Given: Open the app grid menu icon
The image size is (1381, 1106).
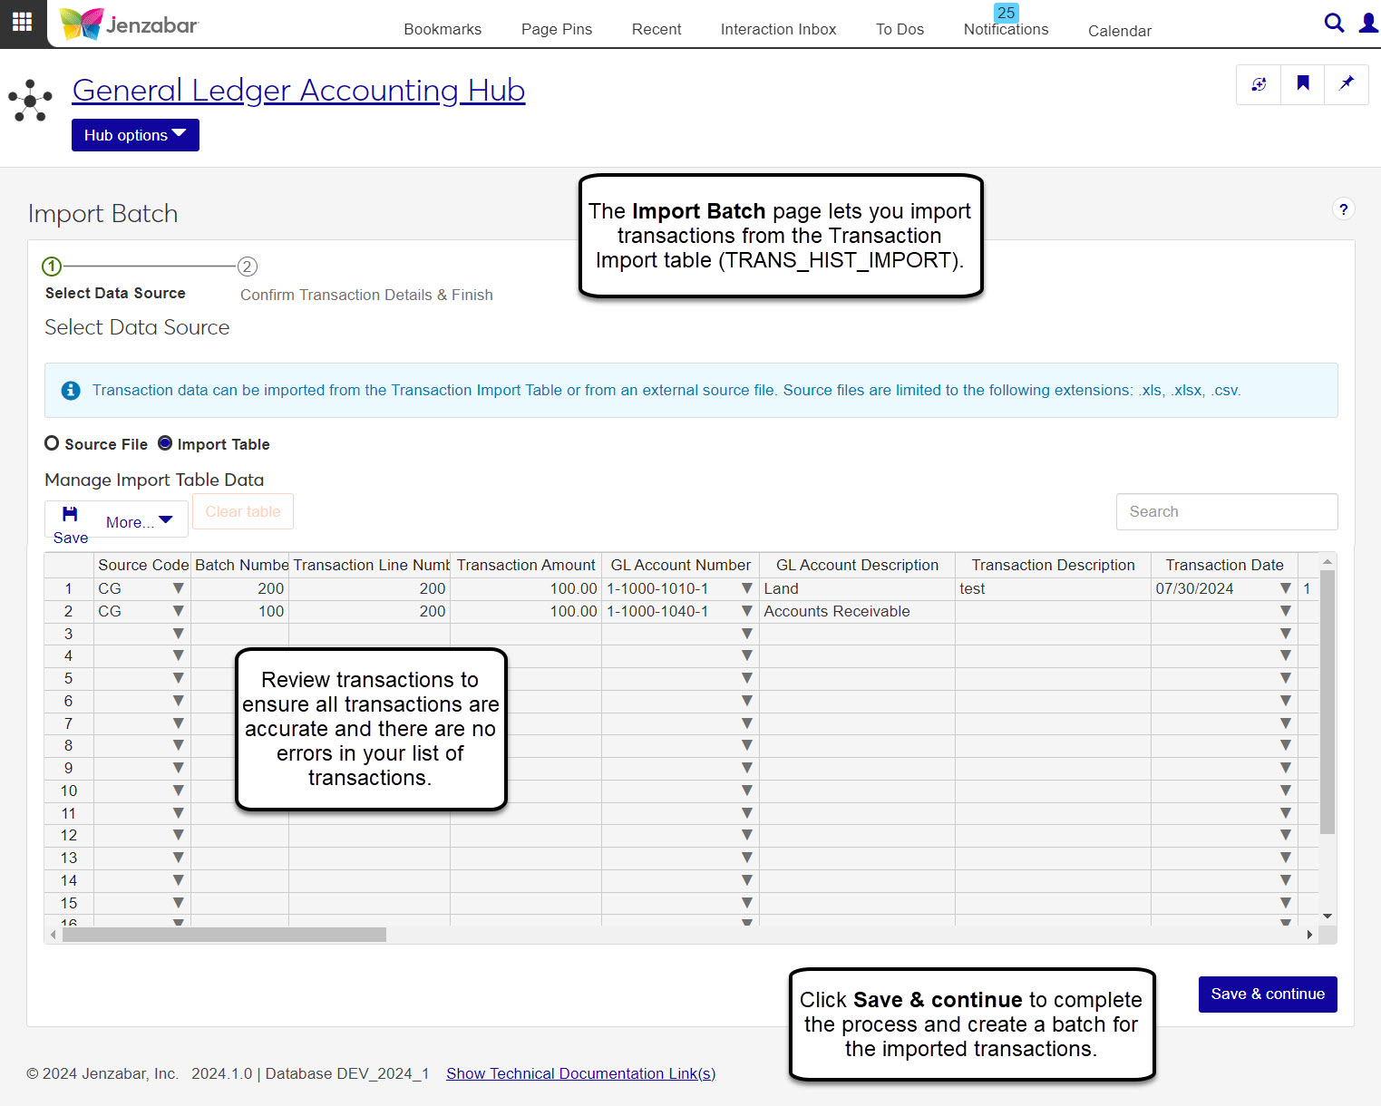Looking at the screenshot, I should pos(22,22).
